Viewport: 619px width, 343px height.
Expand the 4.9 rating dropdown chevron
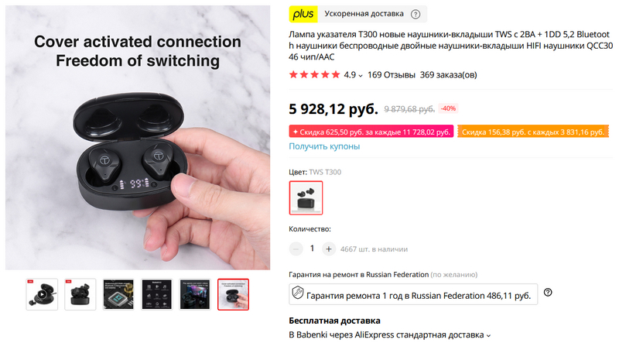click(361, 75)
